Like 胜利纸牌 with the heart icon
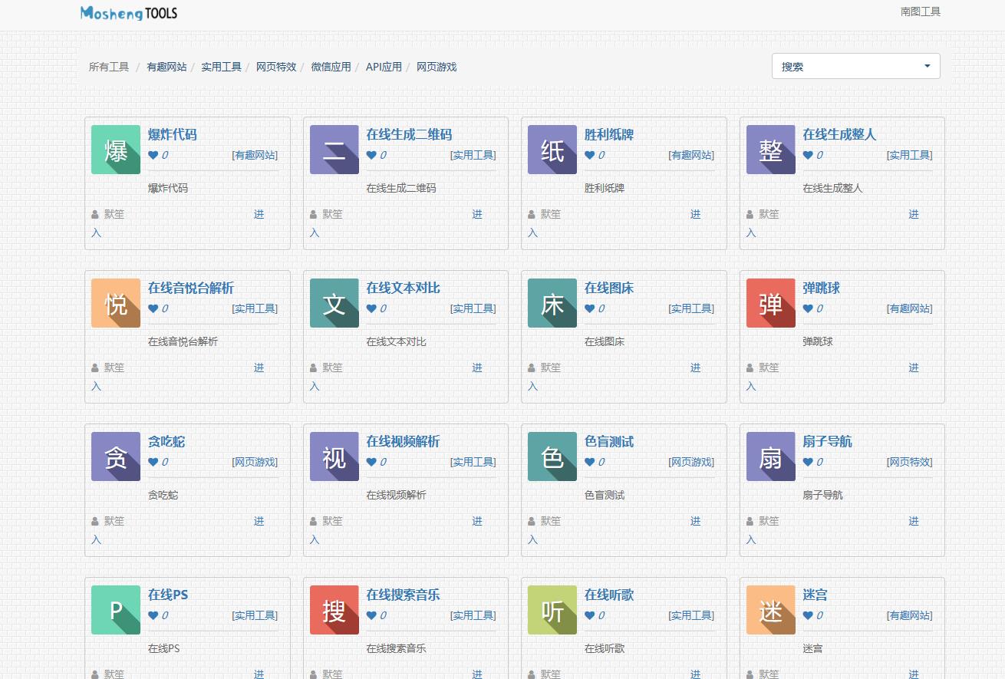This screenshot has height=679, width=1005. [x=590, y=155]
